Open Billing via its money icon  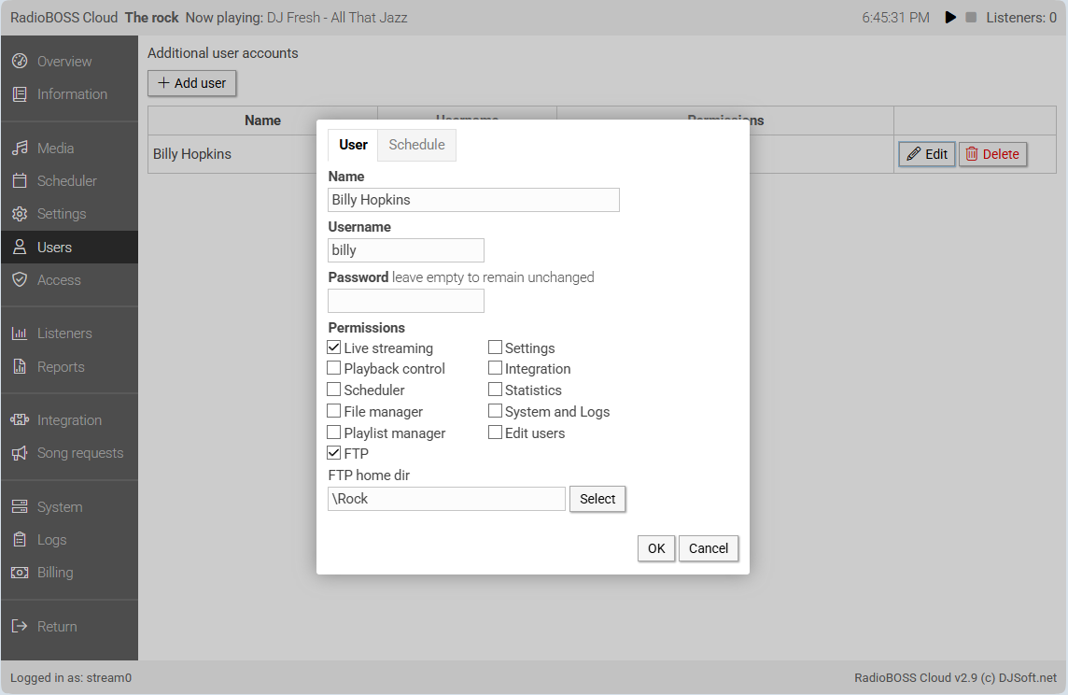coord(20,573)
